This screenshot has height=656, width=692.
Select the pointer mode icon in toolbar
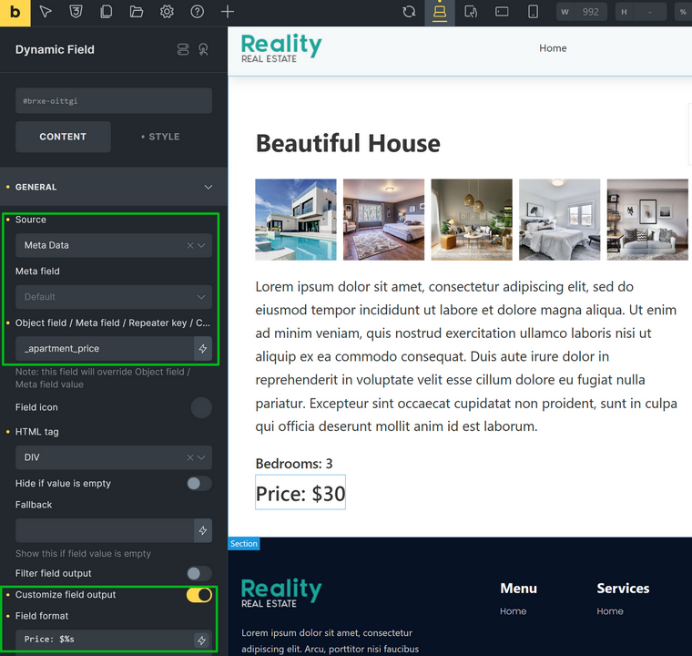(46, 12)
